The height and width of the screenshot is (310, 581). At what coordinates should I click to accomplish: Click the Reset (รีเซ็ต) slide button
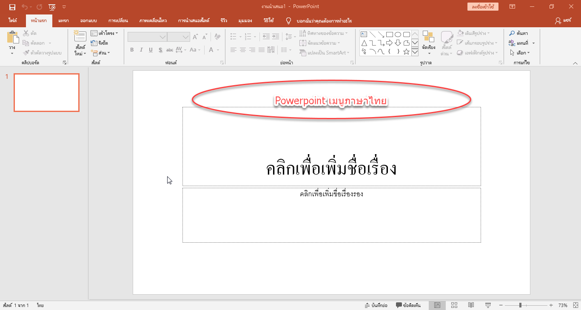pos(100,43)
